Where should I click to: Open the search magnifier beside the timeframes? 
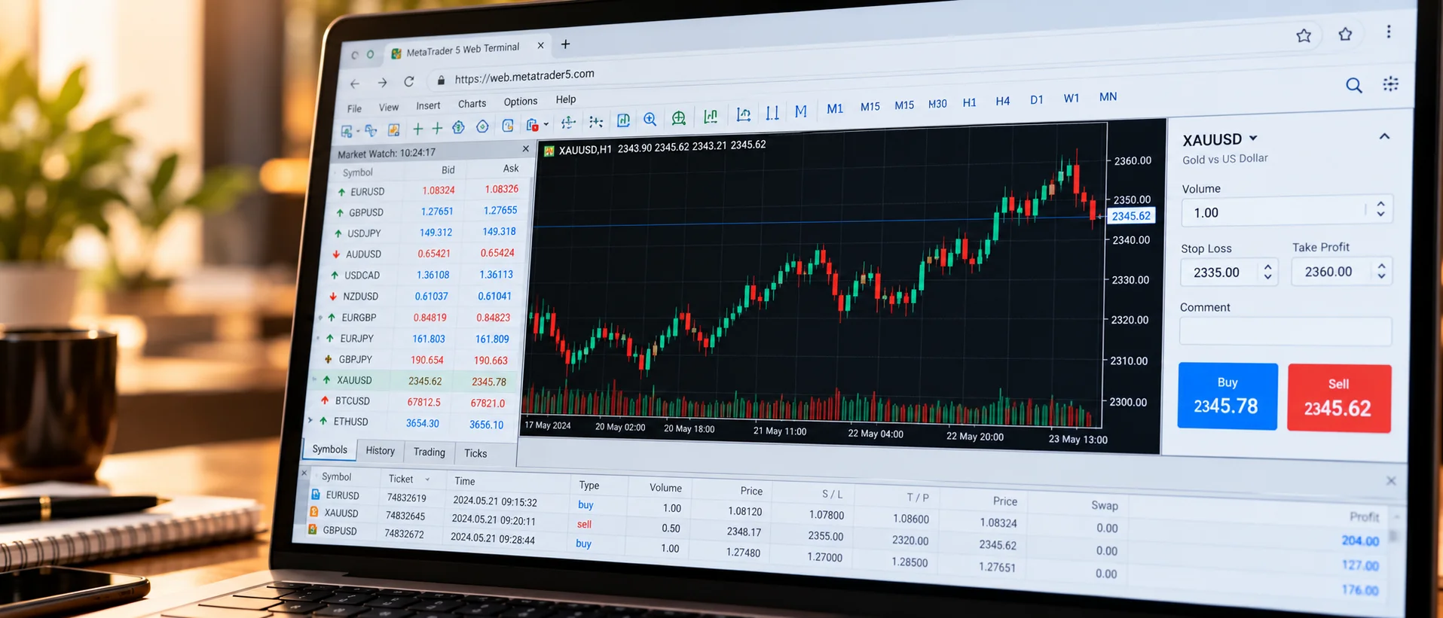pos(1354,85)
